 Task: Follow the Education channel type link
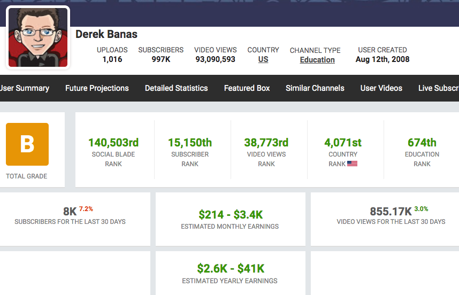click(x=317, y=60)
